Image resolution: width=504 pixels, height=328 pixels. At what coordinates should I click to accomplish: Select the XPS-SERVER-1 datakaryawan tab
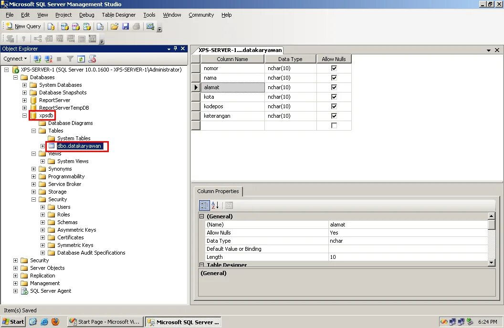tap(240, 50)
